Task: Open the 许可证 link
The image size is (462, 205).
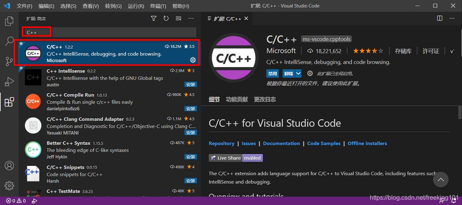Action: tap(431, 51)
